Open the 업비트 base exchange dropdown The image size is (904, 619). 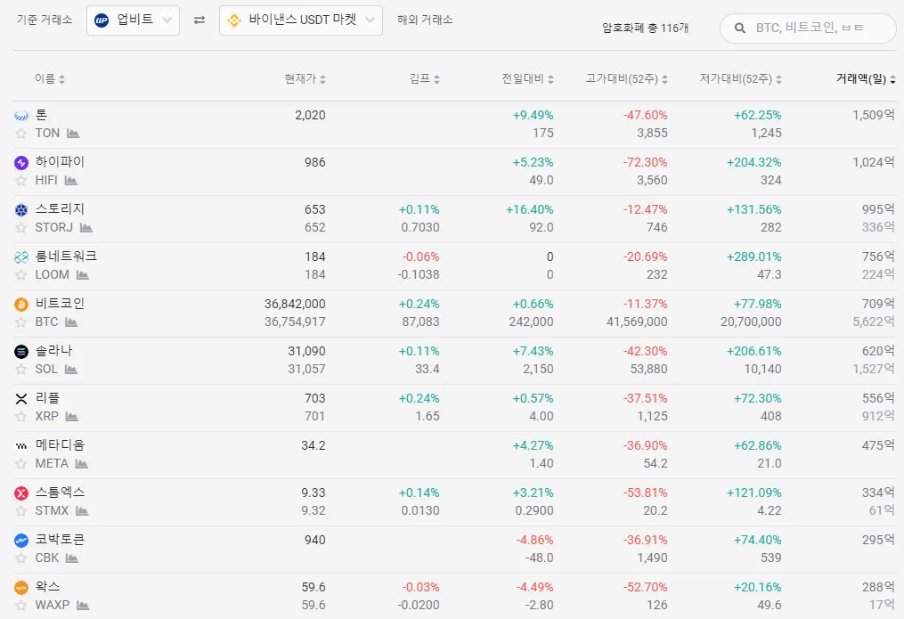(x=133, y=20)
